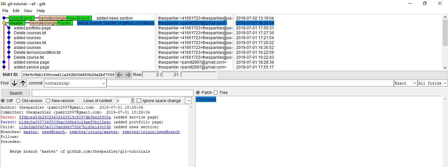Open the File menu
448x167 pixels.
(5, 11)
